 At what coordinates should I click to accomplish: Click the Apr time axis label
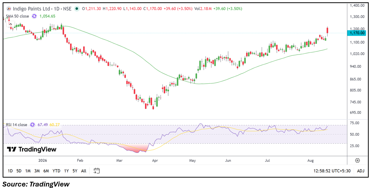click(155, 160)
